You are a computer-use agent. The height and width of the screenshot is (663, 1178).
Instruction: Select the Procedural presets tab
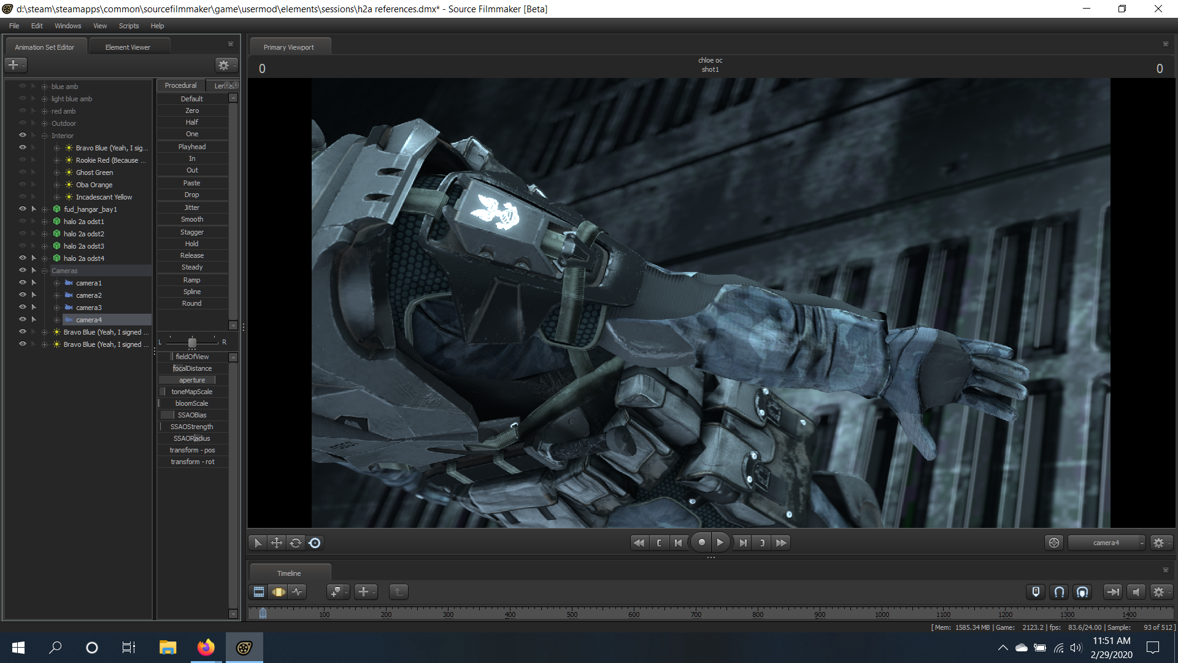[x=180, y=85]
